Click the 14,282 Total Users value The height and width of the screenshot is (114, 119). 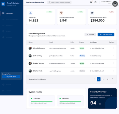click(33, 20)
